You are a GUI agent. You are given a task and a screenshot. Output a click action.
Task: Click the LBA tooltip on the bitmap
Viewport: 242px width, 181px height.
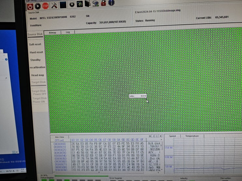pos(138,96)
